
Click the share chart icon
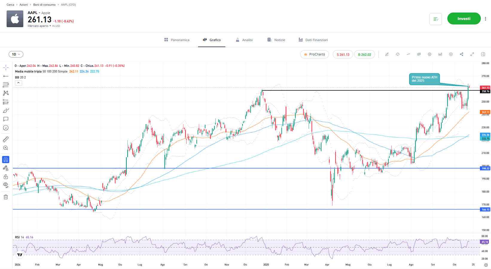[461, 54]
